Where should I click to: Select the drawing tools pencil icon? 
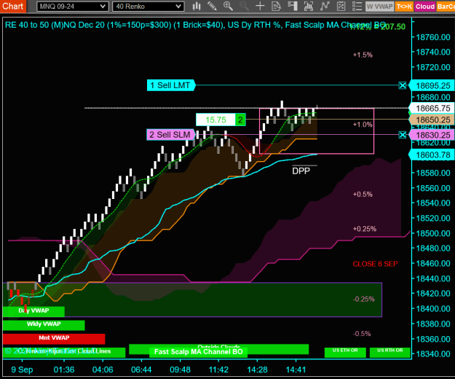coord(212,6)
